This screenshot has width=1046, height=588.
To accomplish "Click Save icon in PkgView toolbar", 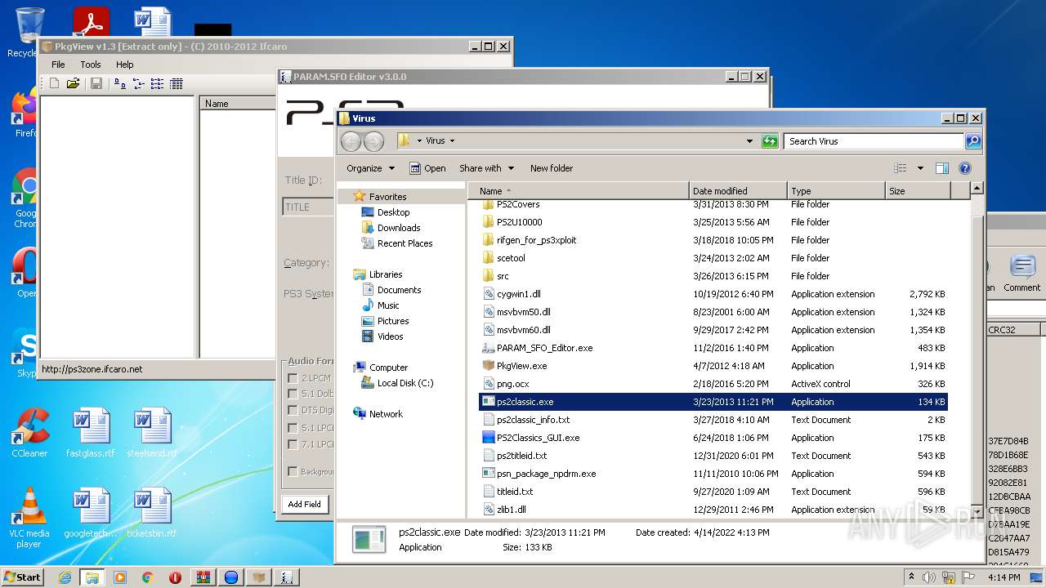I will coord(96,83).
